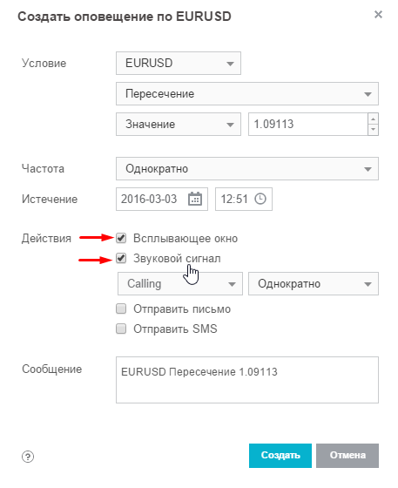Toggle the Всплывающее окно checkbox

[x=121, y=239]
